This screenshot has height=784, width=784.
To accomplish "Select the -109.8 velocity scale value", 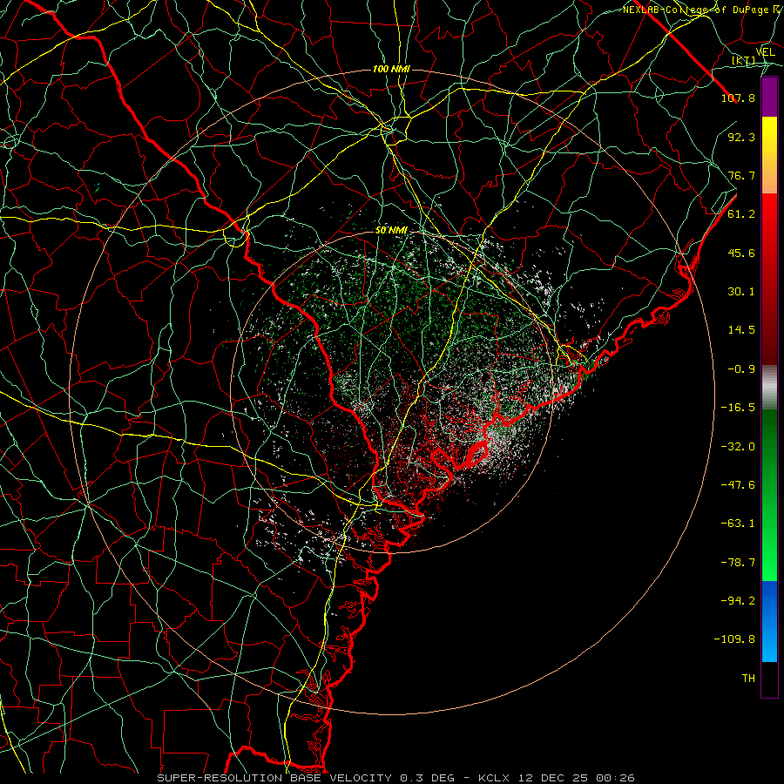I will coord(734,639).
